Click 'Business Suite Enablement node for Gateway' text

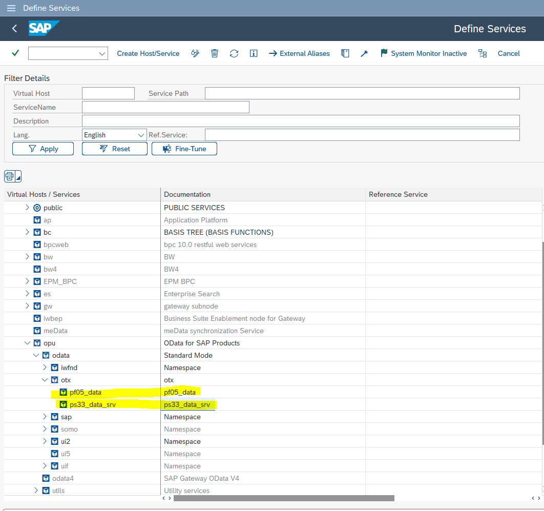point(235,318)
